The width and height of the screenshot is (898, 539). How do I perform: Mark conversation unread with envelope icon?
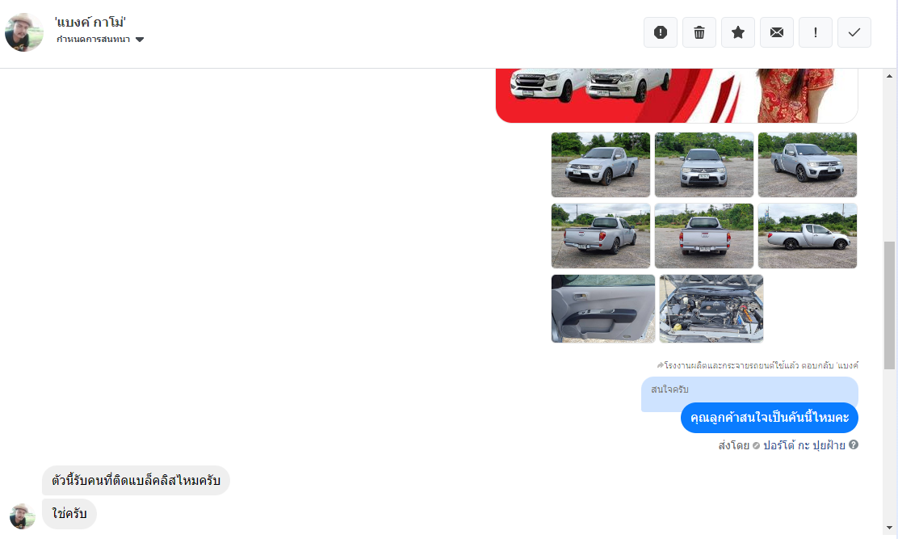tap(777, 32)
